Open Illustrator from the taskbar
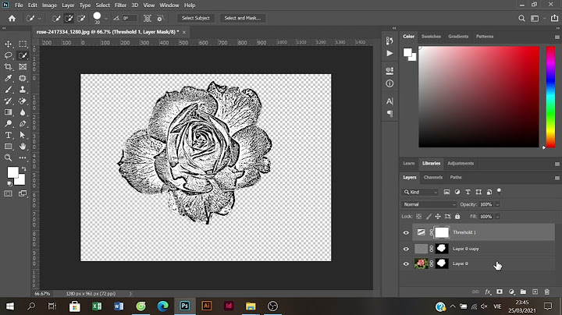562x315 pixels. 206,306
